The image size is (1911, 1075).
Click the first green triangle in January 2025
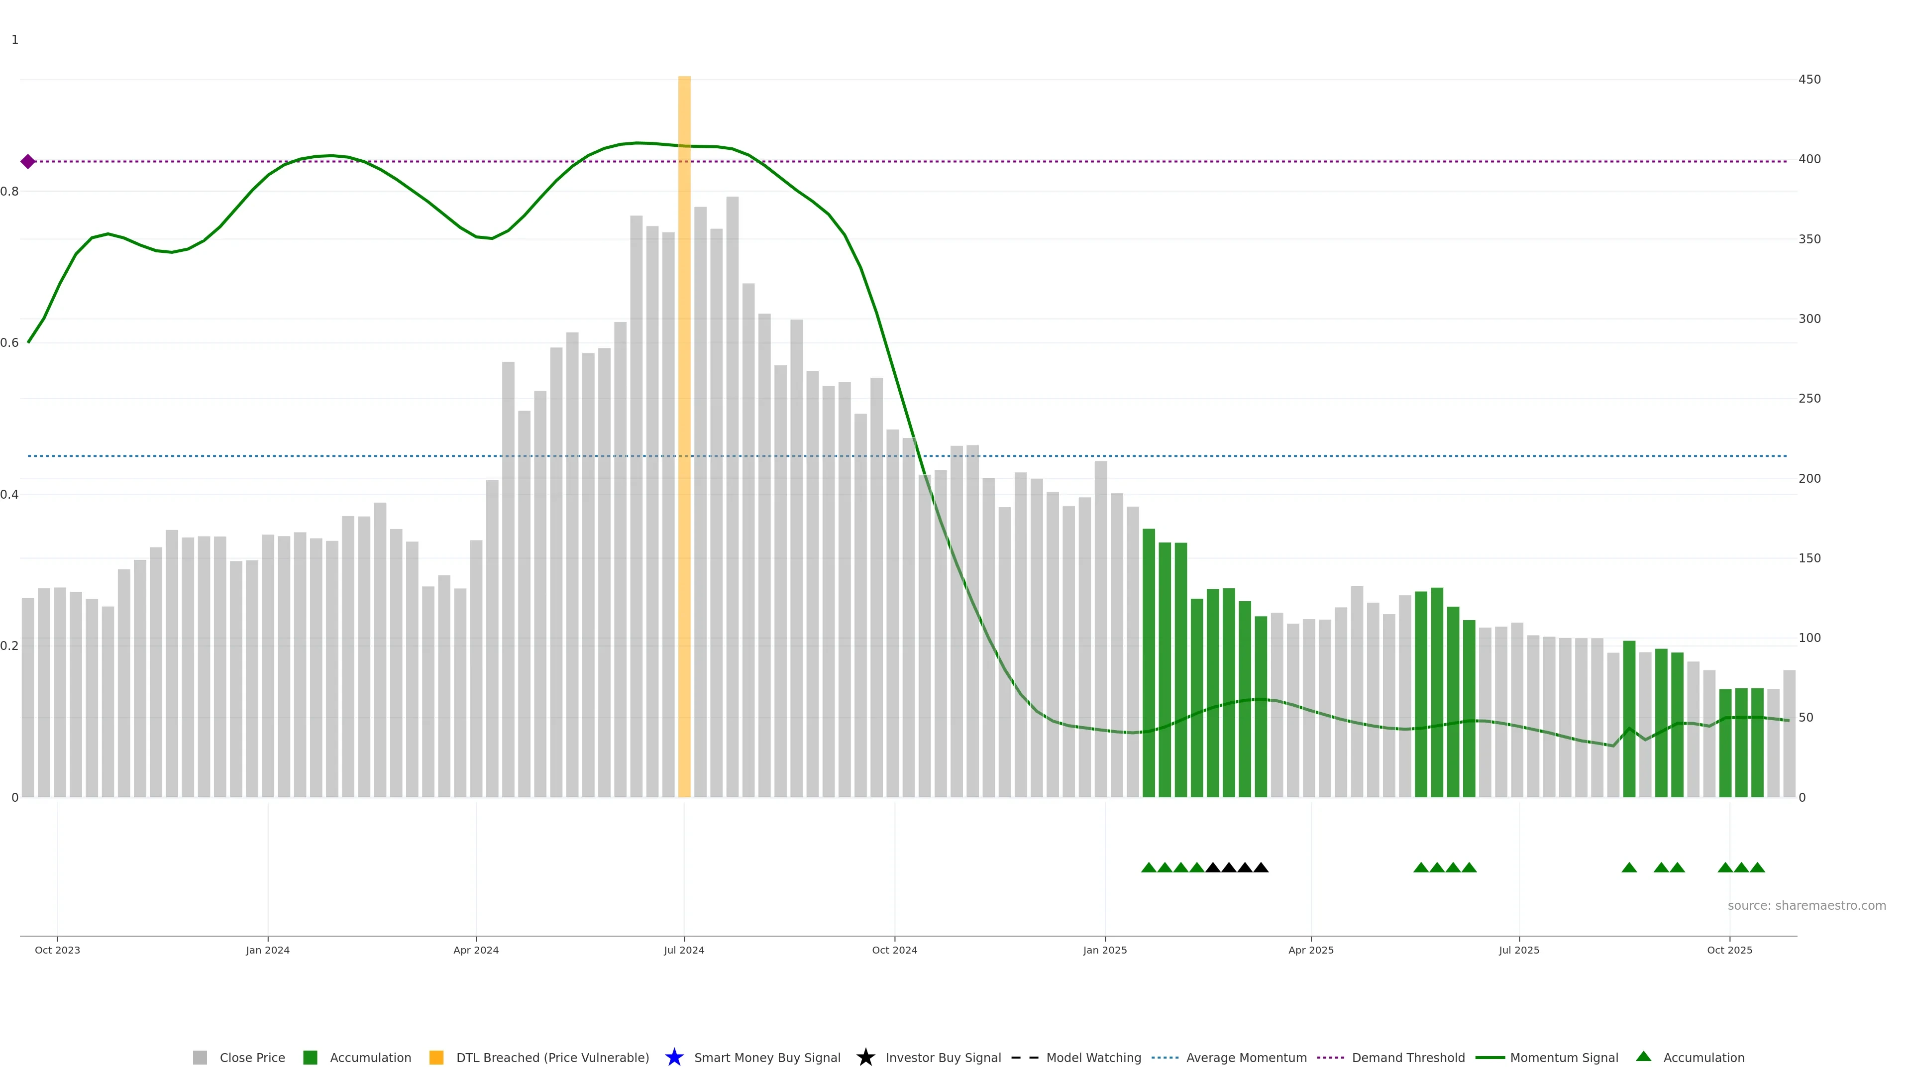(1149, 867)
